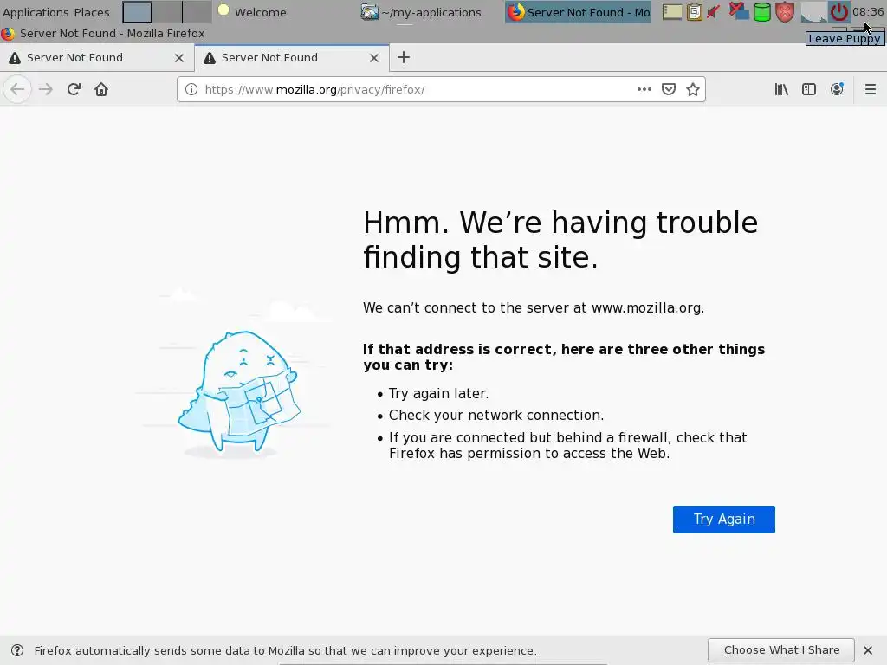
Task: Click the disconnected network tray icon
Action: click(x=738, y=11)
